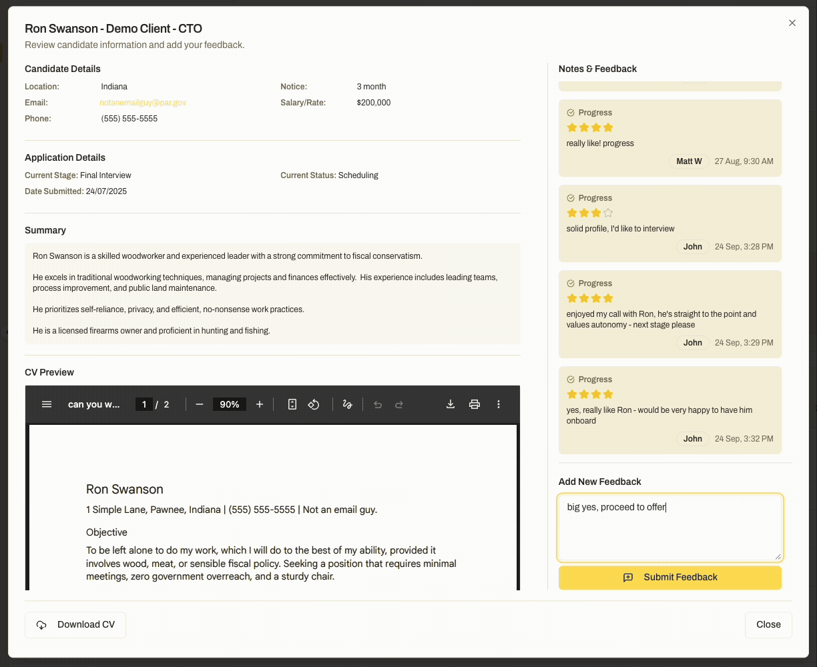The height and width of the screenshot is (667, 817).
Task: Click into the Add New Feedback text box
Action: click(x=669, y=527)
